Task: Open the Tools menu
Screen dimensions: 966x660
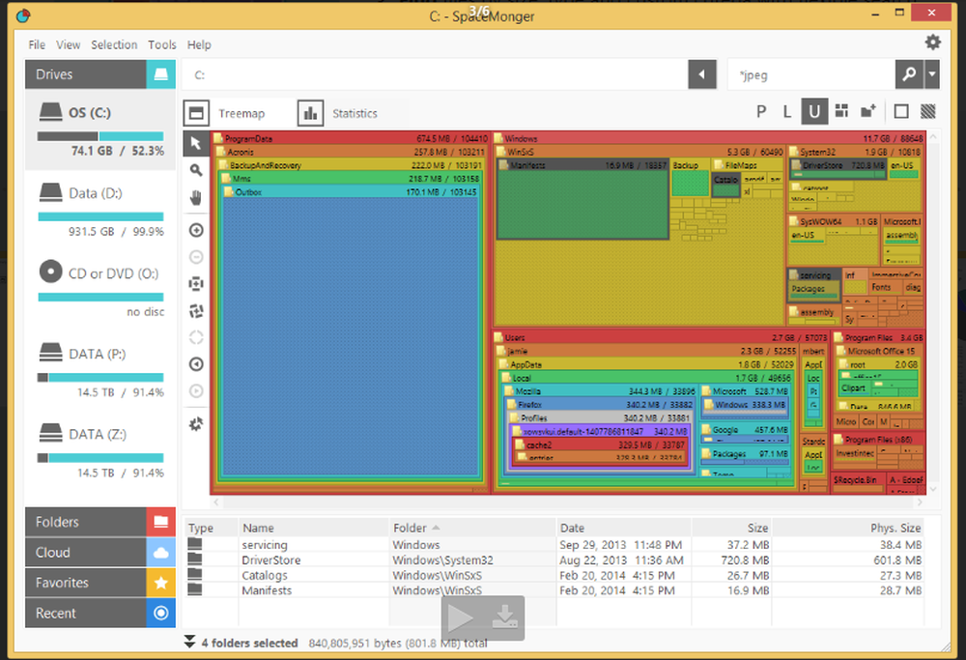Action: (x=161, y=44)
